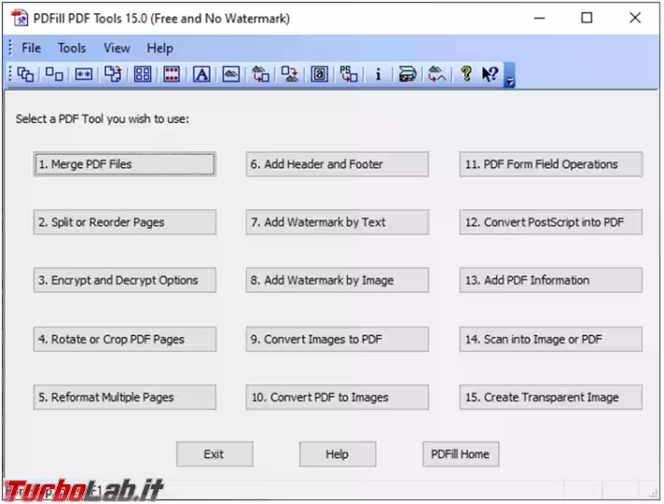Open the Tools menu
The width and height of the screenshot is (664, 504).
72,48
